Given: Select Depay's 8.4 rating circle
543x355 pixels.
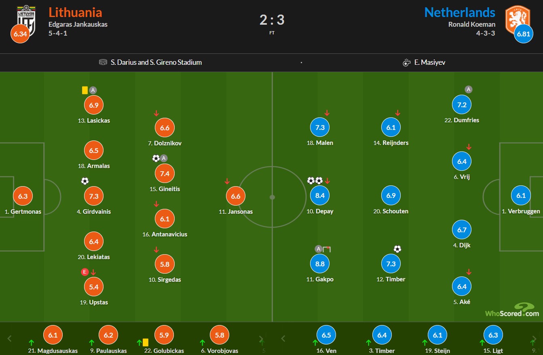Looking at the screenshot, I should coord(320,196).
